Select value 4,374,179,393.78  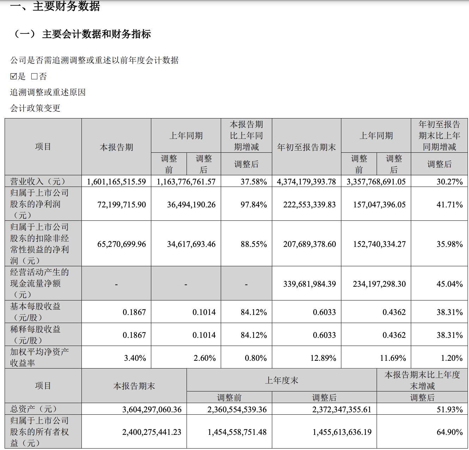click(306, 182)
